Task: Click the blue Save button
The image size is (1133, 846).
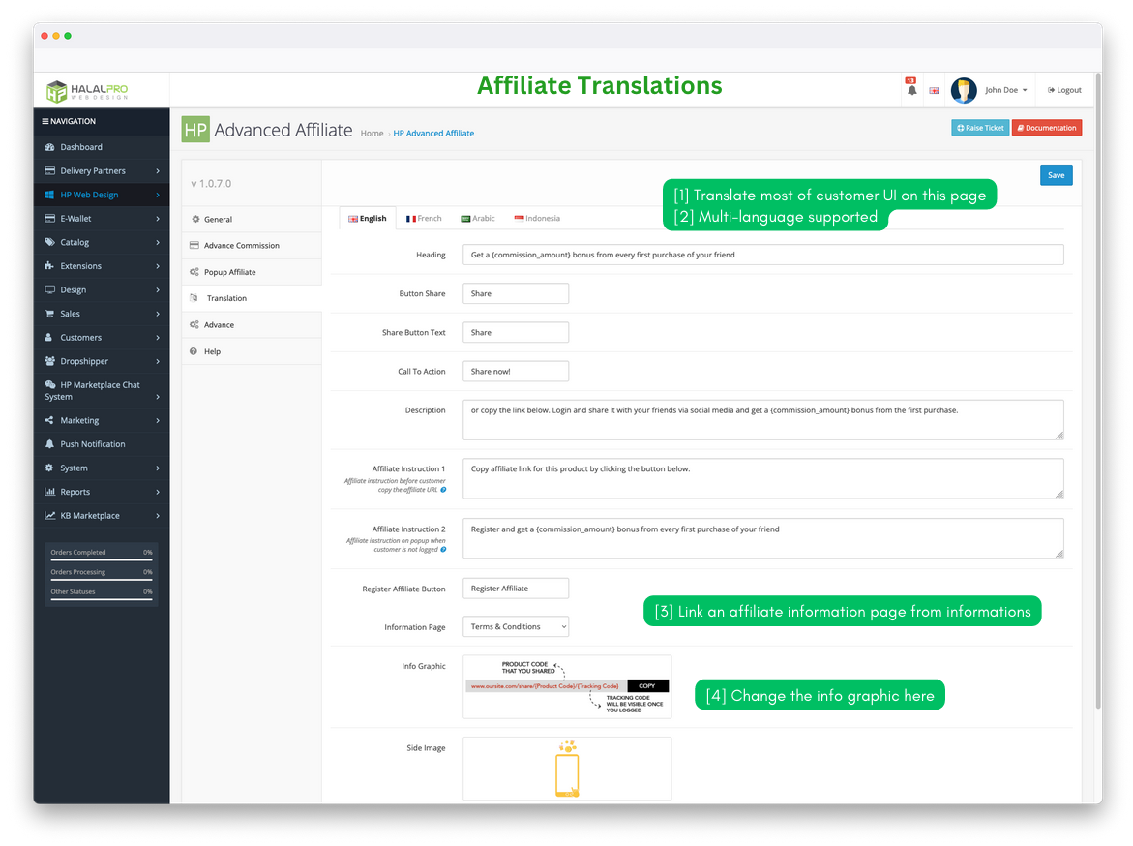Action: (1056, 175)
